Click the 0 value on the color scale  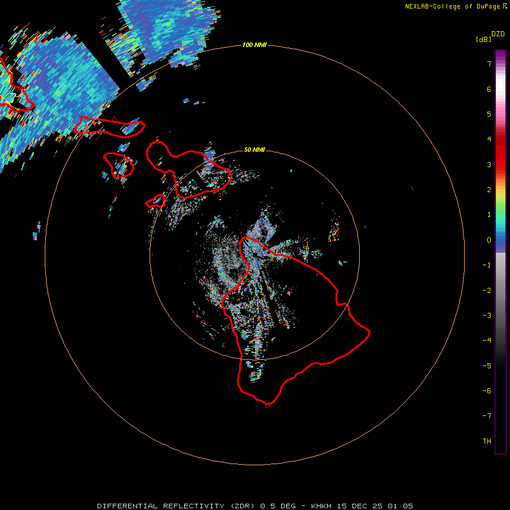489,240
